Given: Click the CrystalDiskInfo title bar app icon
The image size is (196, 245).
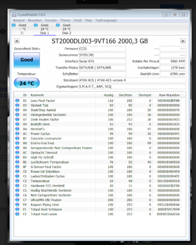Looking at the screenshot, I should [14, 15].
